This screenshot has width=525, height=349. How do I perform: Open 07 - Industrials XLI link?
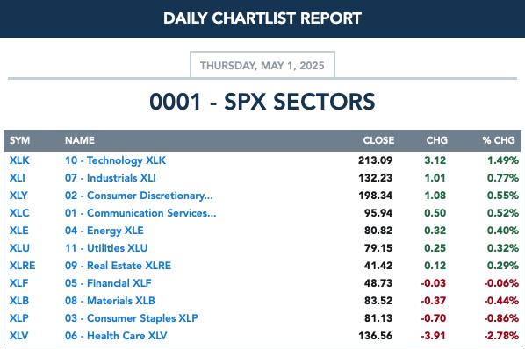click(x=110, y=178)
